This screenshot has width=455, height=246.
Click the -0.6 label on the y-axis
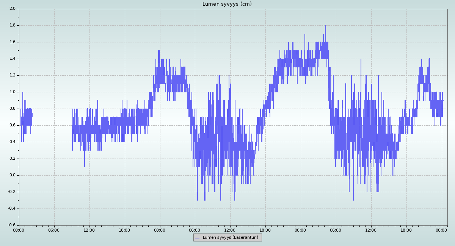(11, 225)
